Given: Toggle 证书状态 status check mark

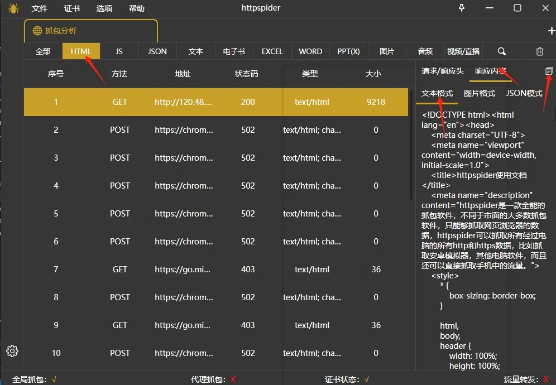Looking at the screenshot, I should [x=367, y=379].
